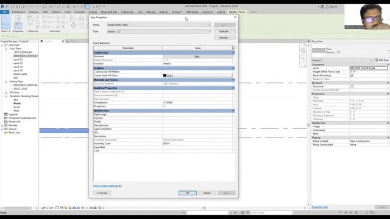This screenshot has width=390, height=219.
Task: Click Edit button for Structure parameter
Action: [197, 57]
